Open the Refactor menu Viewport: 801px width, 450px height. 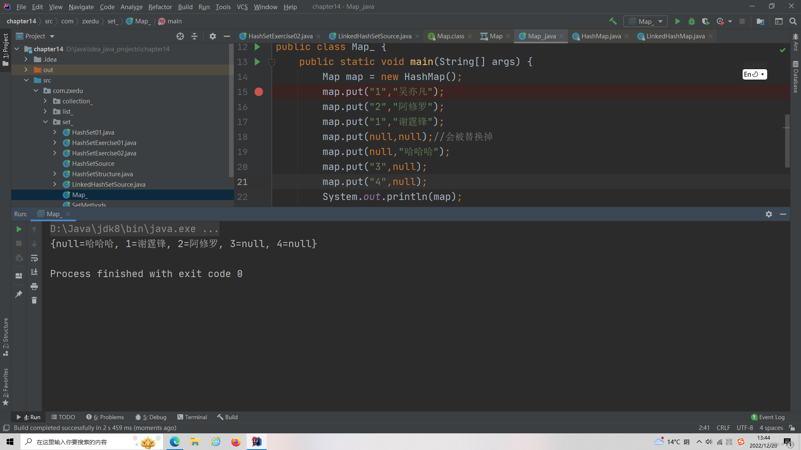[x=160, y=7]
